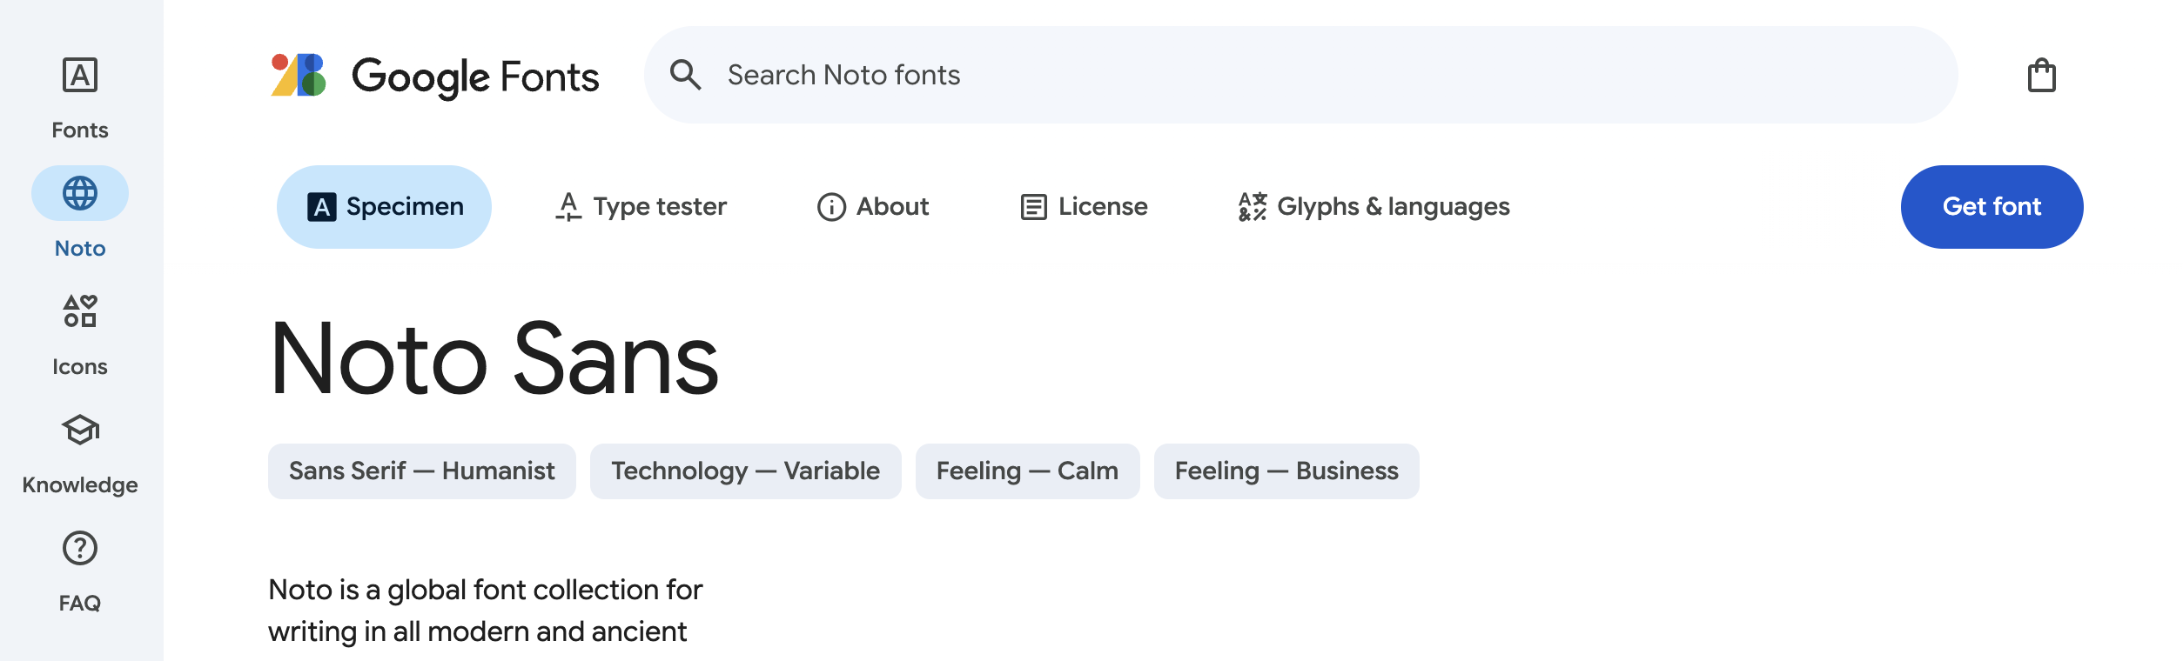Open the Glyphs & languages tab
The height and width of the screenshot is (661, 2183).
(1374, 207)
